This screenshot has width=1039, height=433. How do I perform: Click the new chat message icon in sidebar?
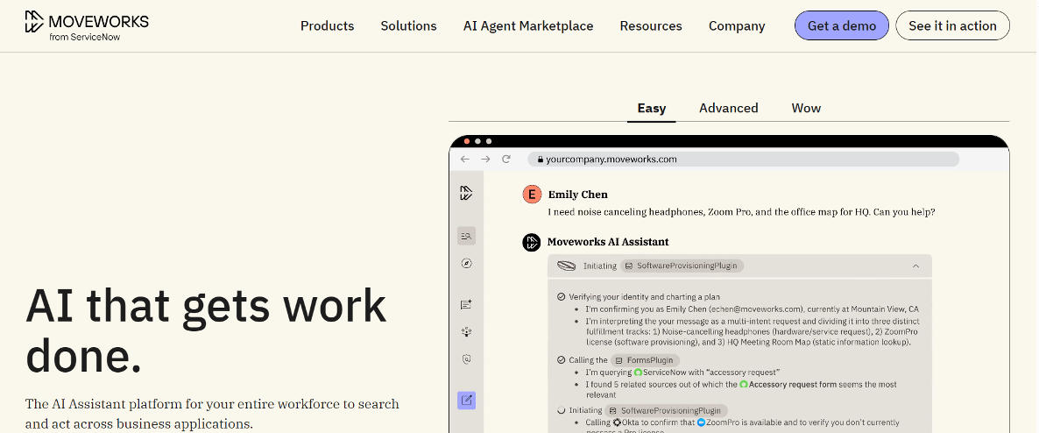pos(466,304)
